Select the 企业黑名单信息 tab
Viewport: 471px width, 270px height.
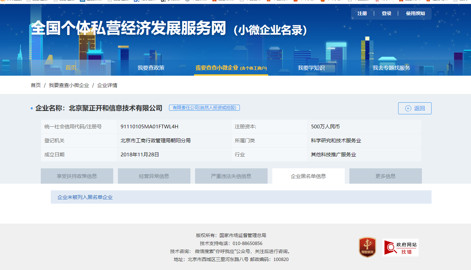click(x=308, y=176)
